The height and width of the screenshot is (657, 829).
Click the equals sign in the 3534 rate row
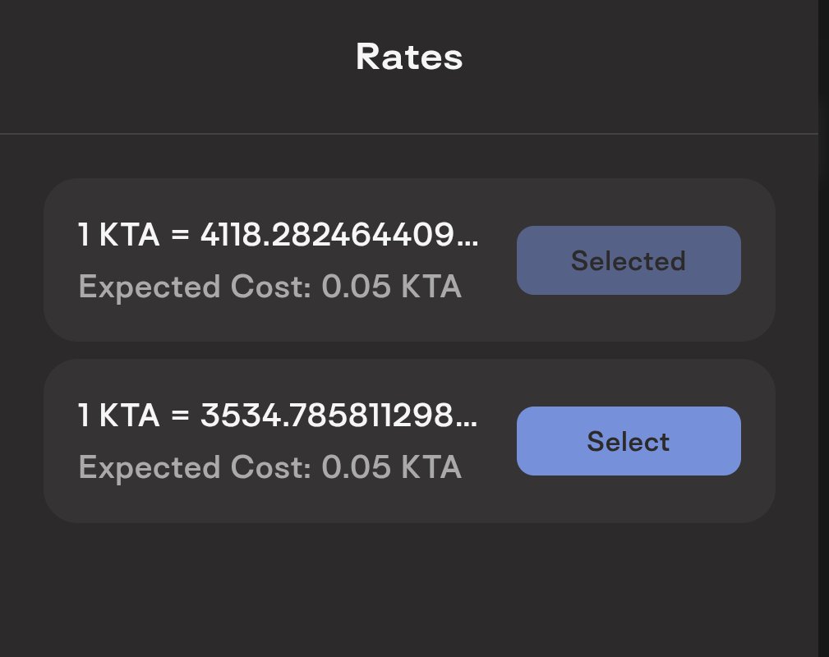(x=180, y=415)
